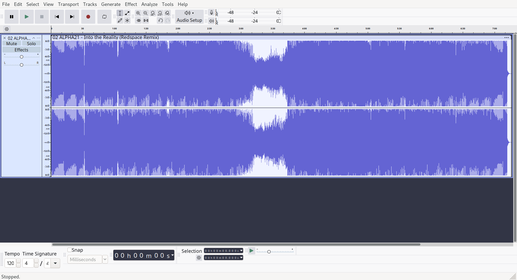The width and height of the screenshot is (517, 280).
Task: Fit selection to width zoom icon
Action: [153, 13]
